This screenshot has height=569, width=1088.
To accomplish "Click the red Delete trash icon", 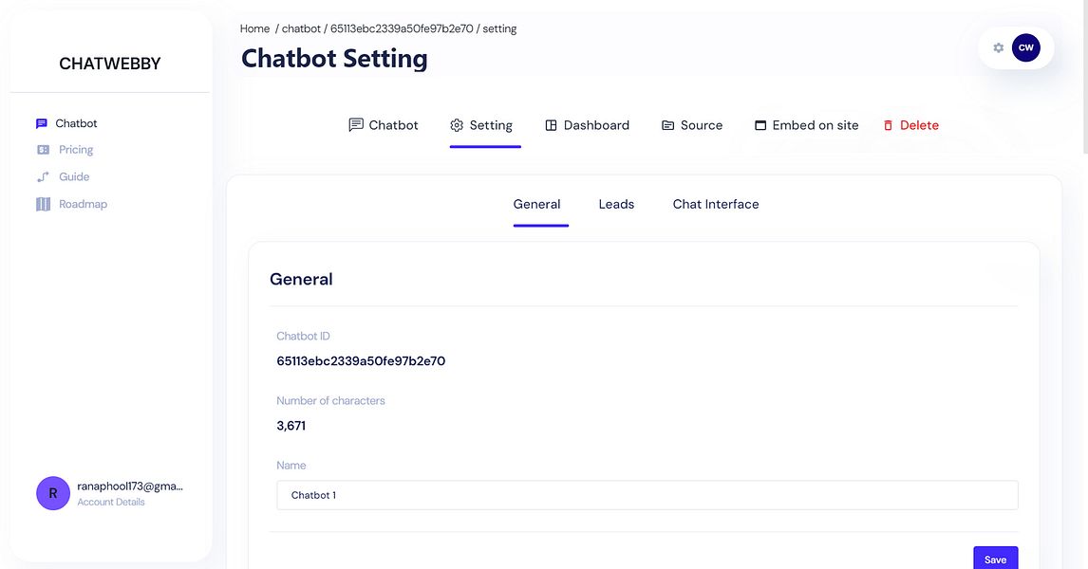I will click(x=889, y=125).
